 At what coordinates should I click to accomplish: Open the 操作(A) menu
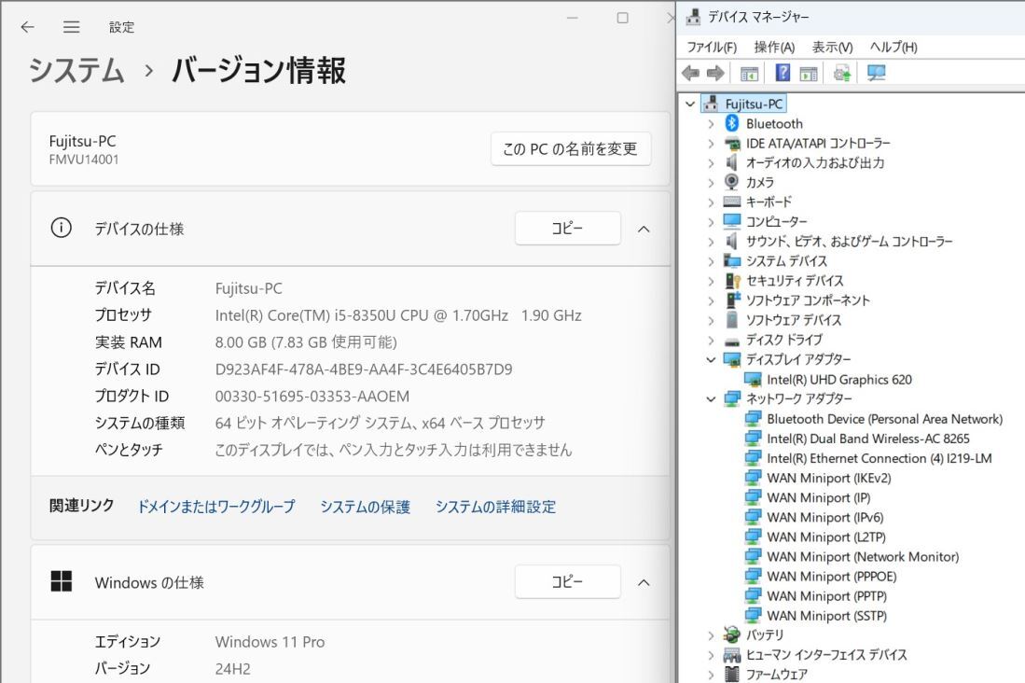click(774, 47)
